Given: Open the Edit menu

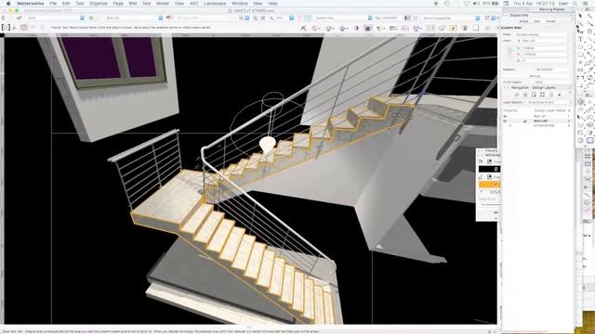Looking at the screenshot, I should 66,3.
